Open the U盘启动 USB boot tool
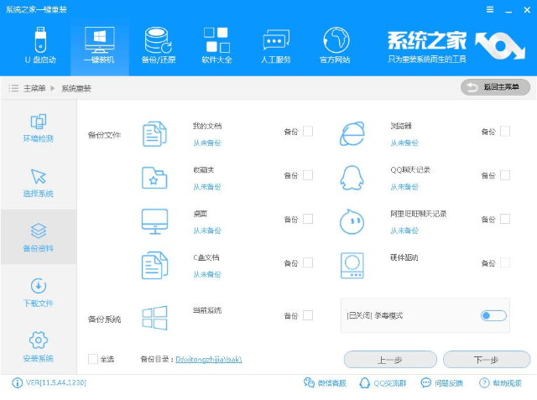The width and height of the screenshot is (537, 400). pos(40,45)
